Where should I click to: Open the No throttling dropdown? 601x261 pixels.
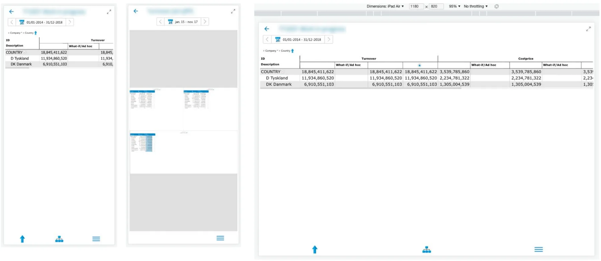[476, 6]
